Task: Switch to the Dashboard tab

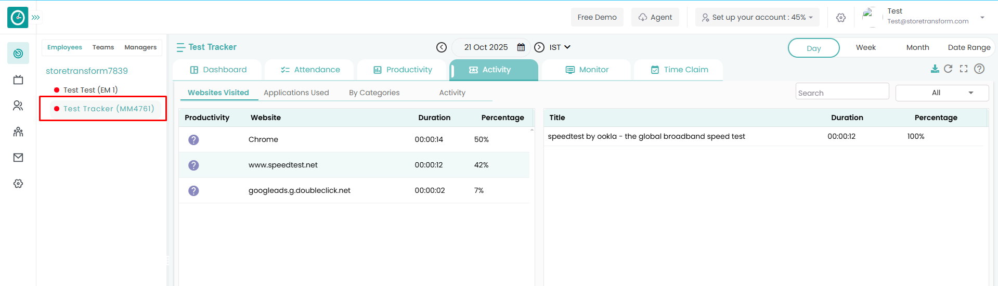Action: tap(218, 70)
